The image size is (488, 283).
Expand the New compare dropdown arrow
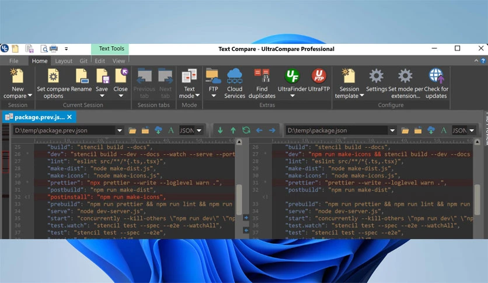[x=30, y=96]
